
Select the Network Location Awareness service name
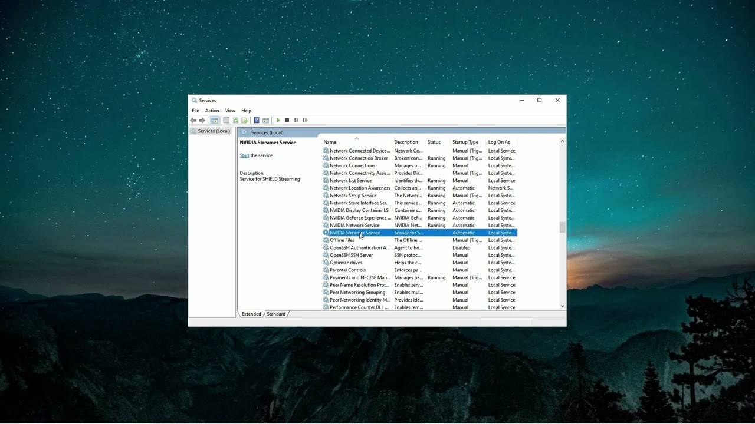pyautogui.click(x=360, y=188)
